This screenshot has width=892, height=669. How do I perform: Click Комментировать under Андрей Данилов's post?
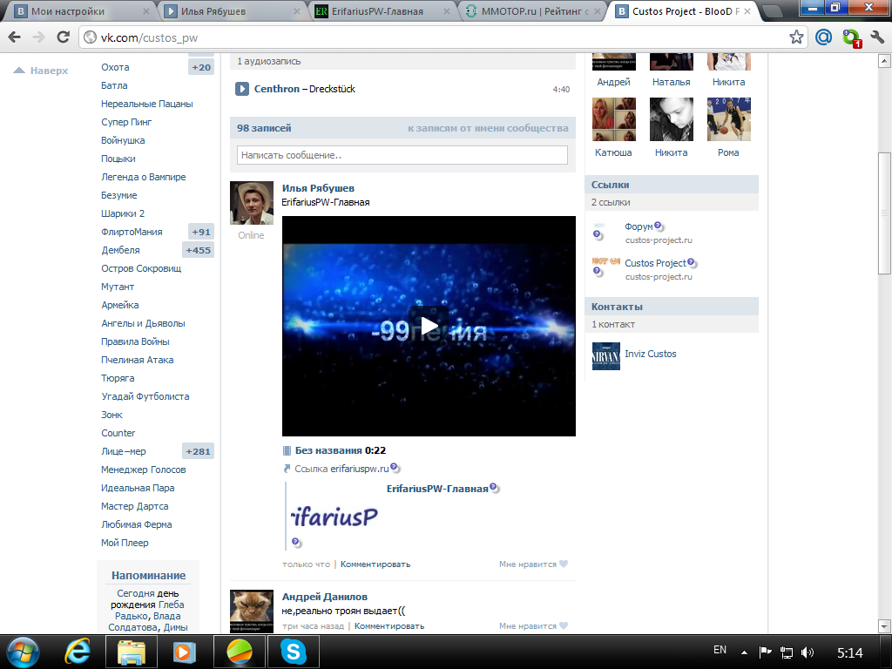click(x=389, y=625)
